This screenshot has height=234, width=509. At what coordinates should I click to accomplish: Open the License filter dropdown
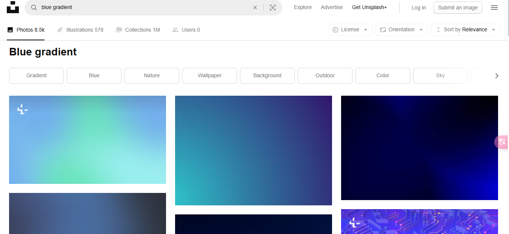tap(350, 29)
